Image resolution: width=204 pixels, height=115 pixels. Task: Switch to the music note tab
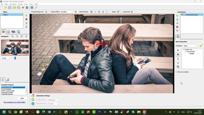tap(8, 80)
